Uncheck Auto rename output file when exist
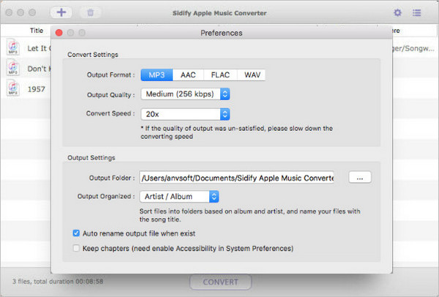The image size is (439, 297). (76, 233)
